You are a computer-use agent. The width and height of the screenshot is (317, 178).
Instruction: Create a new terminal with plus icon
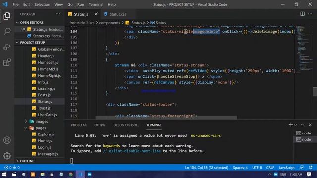tap(291, 125)
